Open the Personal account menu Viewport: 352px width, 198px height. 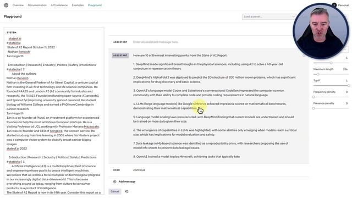point(343,5)
